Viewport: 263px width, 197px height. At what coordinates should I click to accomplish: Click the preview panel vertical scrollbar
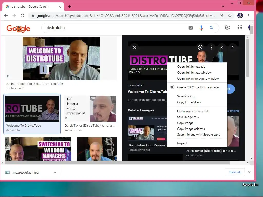tap(248, 58)
